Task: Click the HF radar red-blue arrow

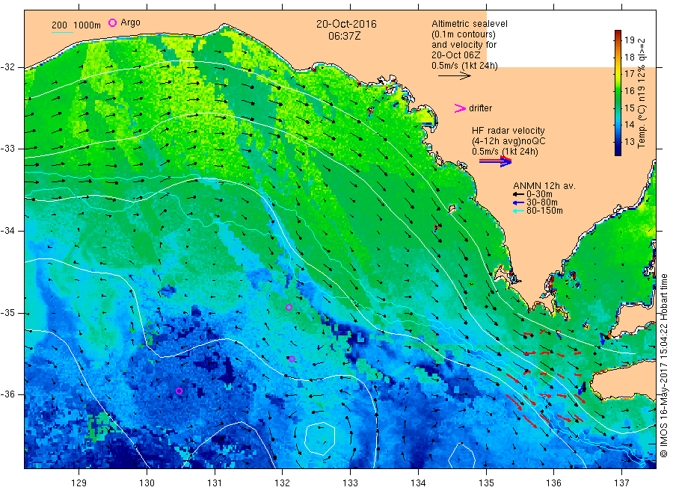Action: (495, 161)
